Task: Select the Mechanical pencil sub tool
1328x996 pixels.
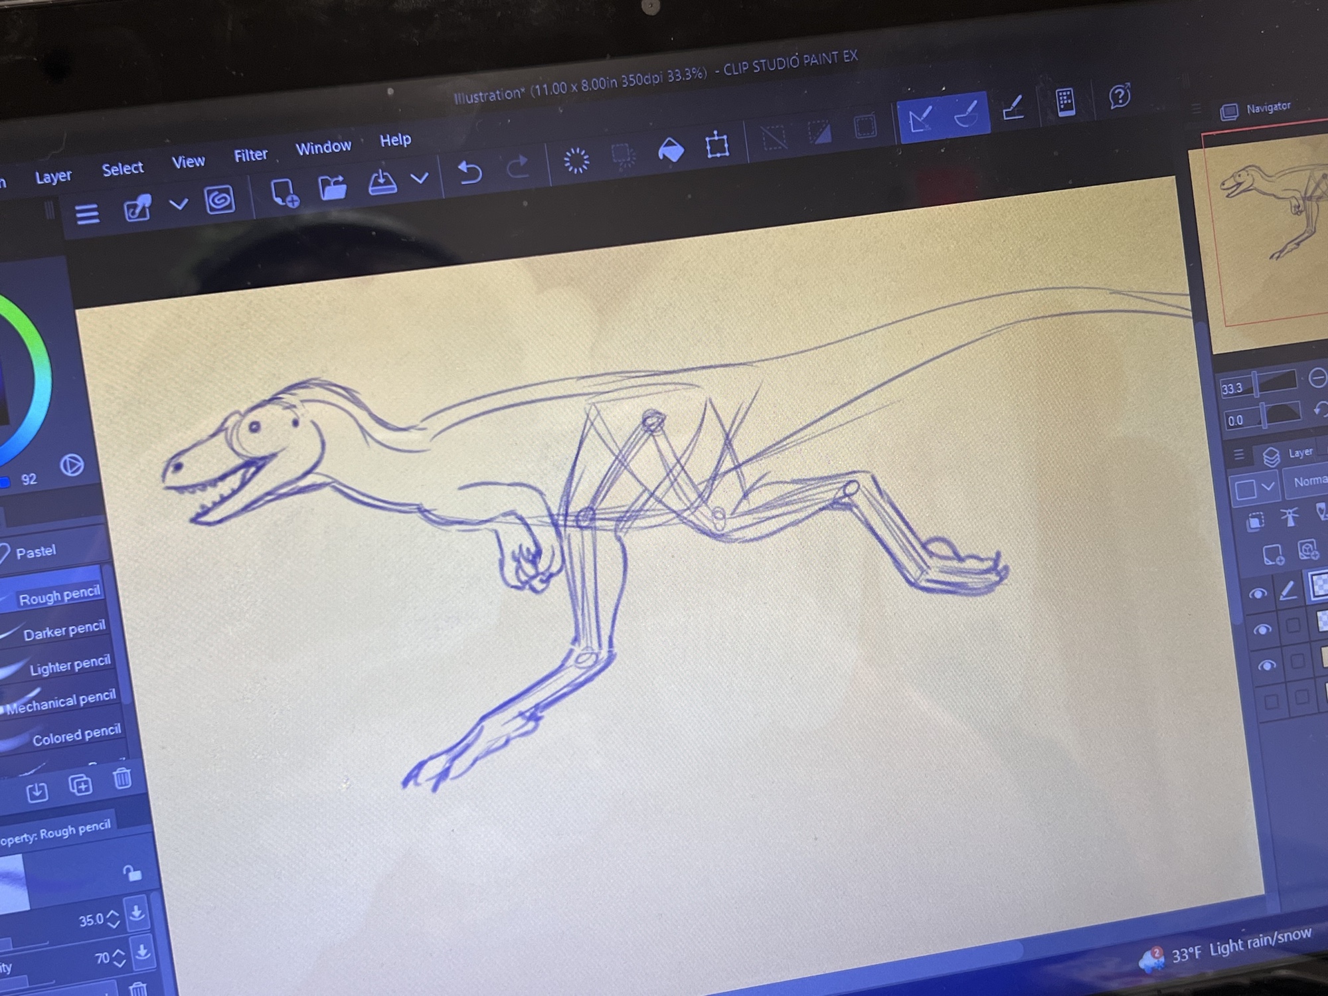Action: tap(62, 701)
